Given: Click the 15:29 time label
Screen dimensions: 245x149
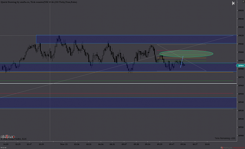Looking at the screenshot, I should coord(18,144).
